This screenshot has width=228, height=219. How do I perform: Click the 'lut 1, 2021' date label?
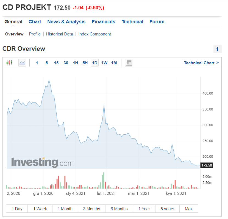[106, 193]
